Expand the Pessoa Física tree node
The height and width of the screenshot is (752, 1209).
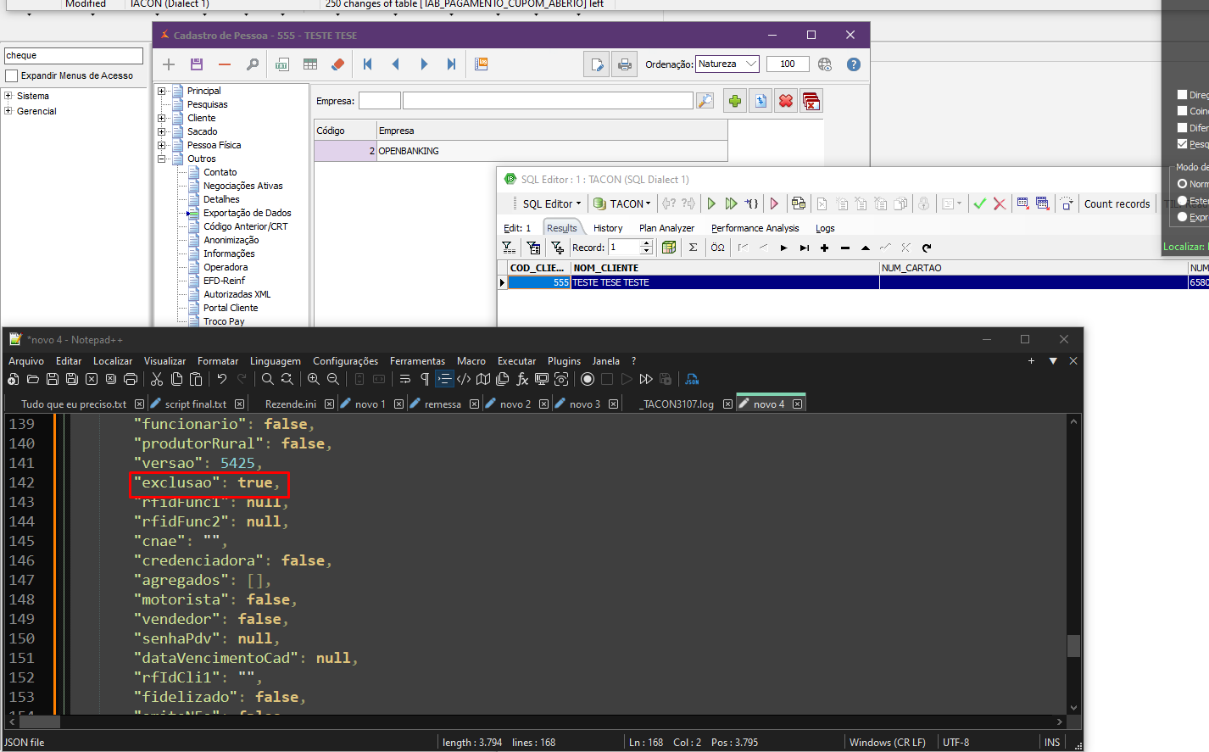[161, 145]
